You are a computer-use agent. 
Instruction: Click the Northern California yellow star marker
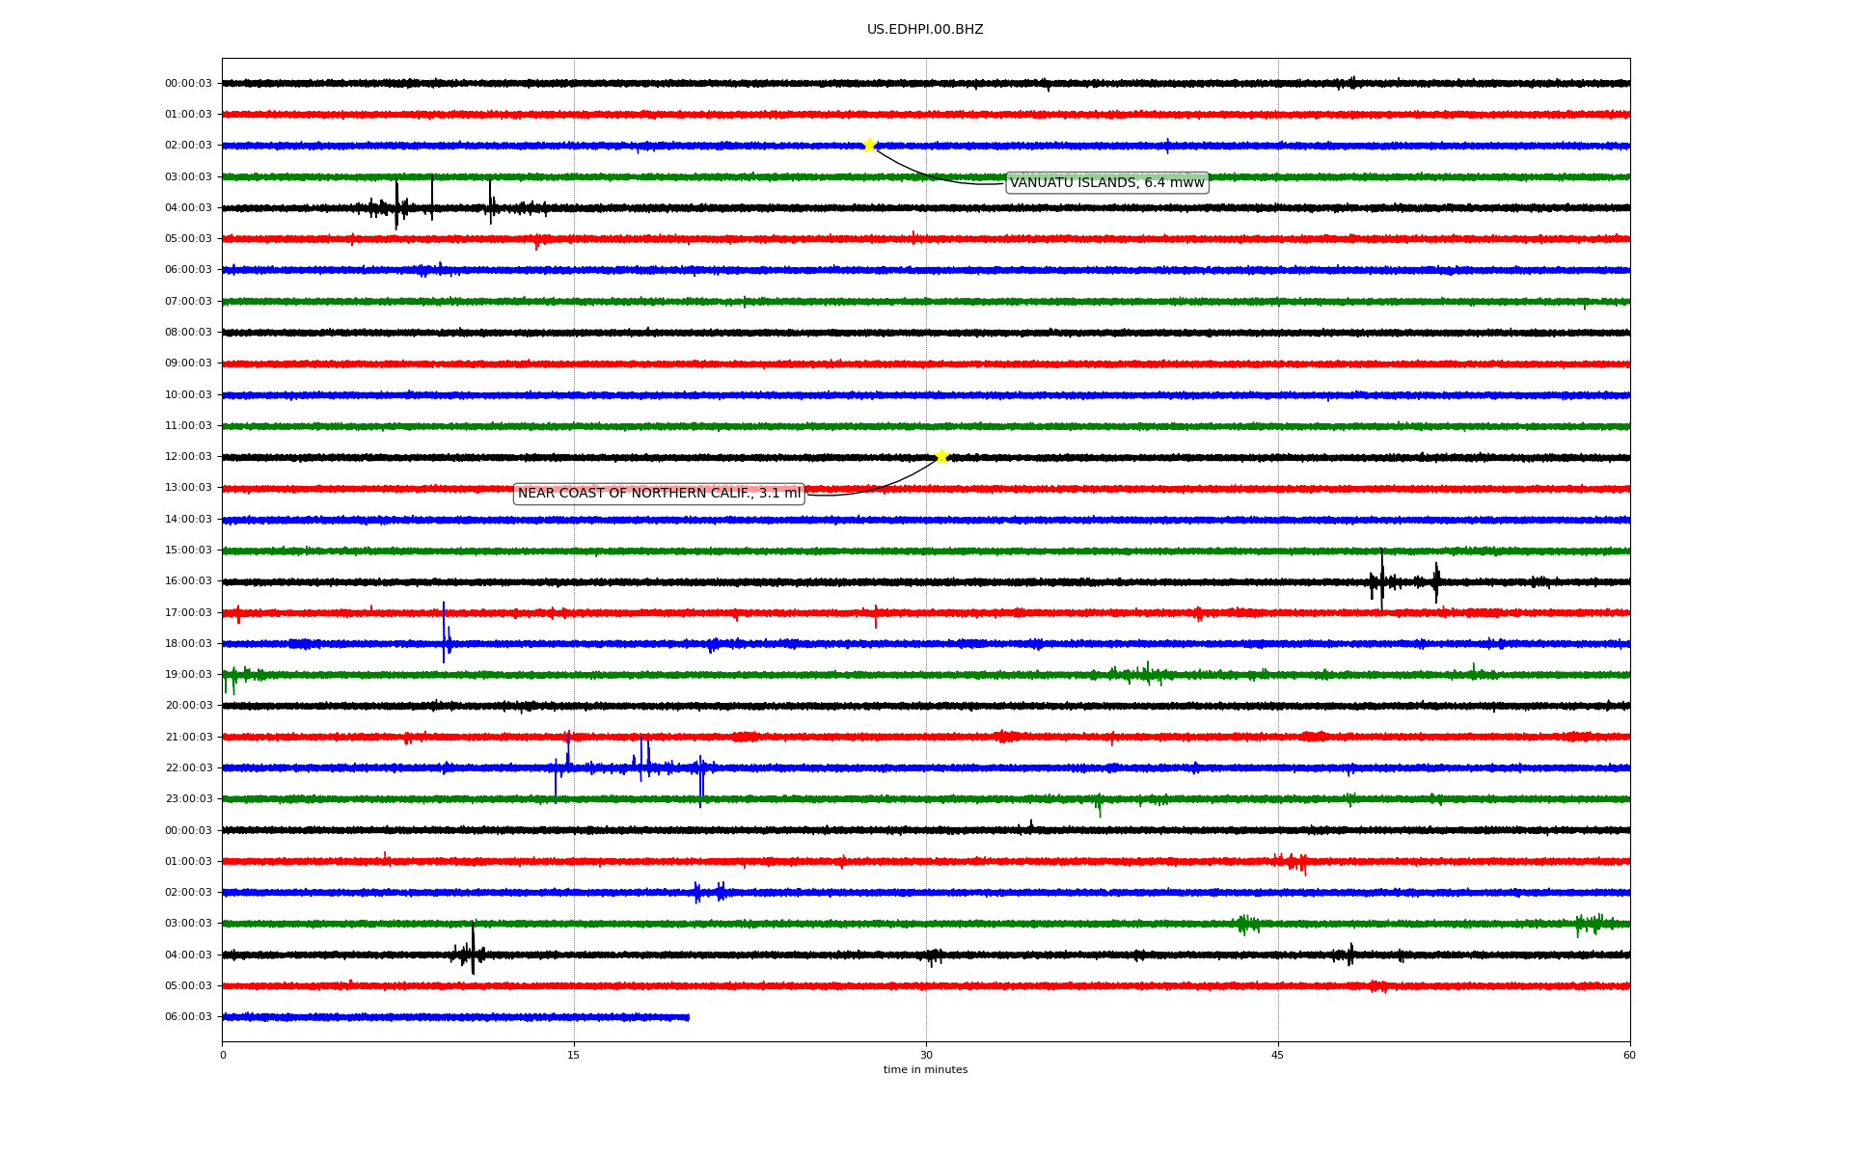941,456
